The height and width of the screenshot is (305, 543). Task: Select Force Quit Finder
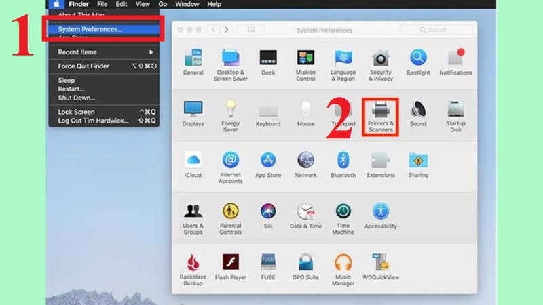(x=104, y=66)
